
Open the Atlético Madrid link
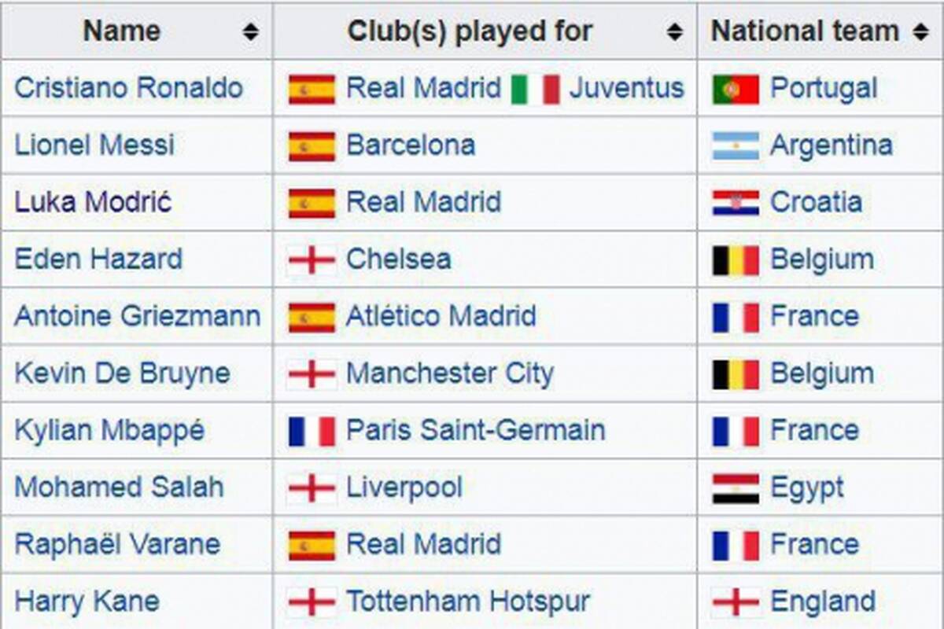(441, 317)
